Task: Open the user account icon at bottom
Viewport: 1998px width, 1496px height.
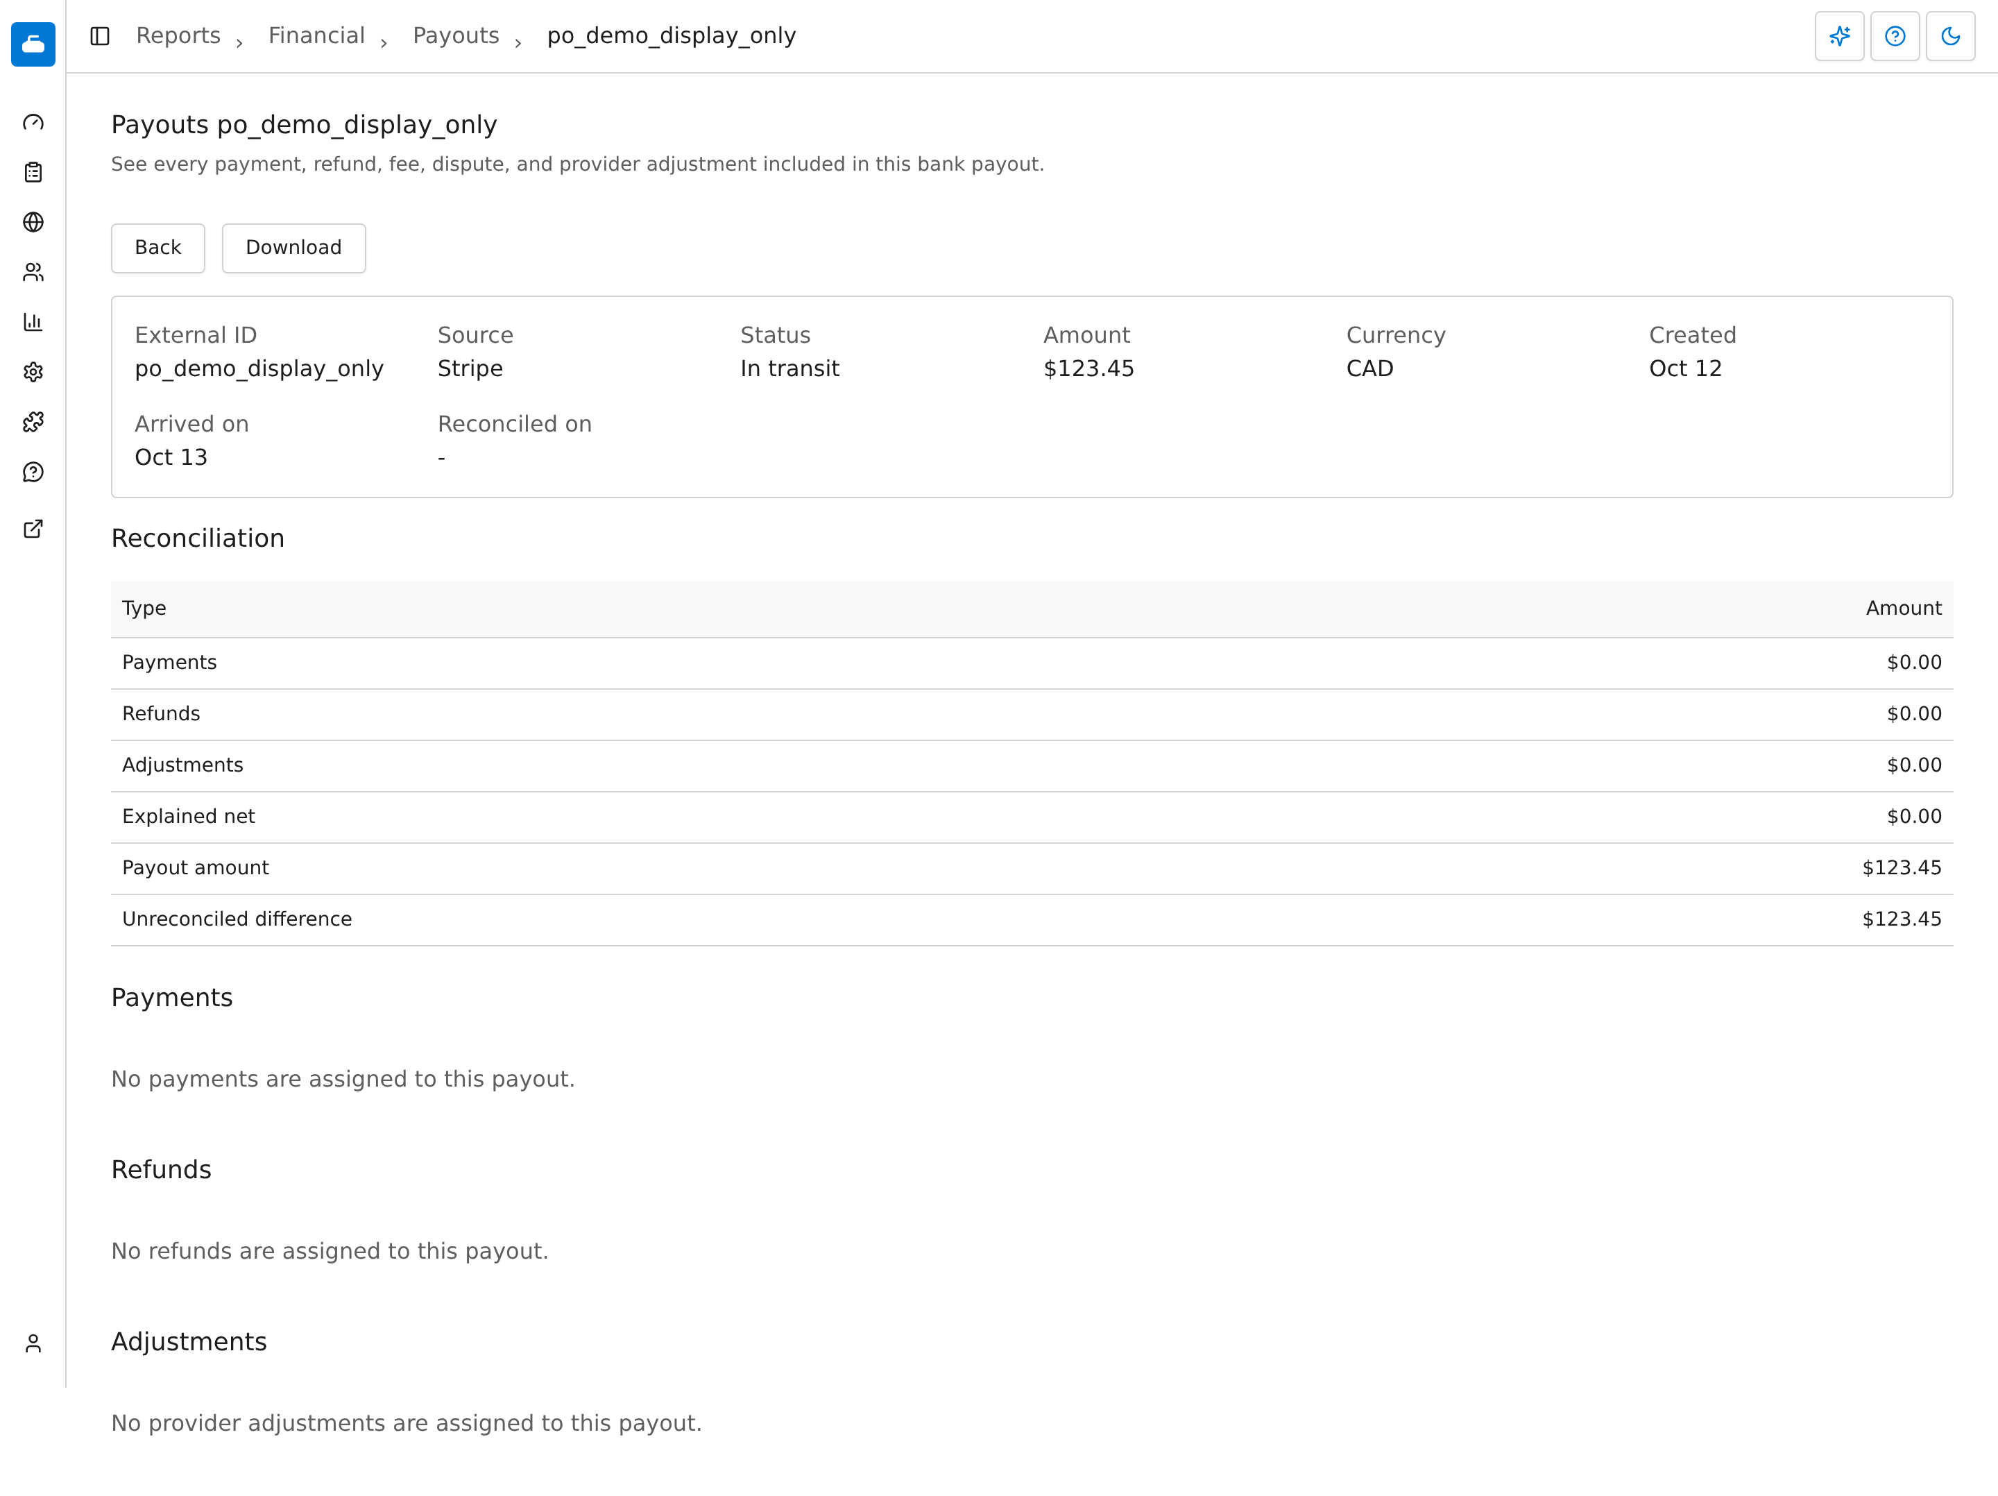Action: pos(33,1343)
